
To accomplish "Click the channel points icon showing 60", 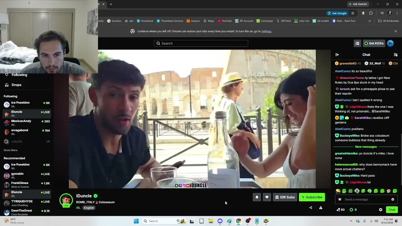I will tap(338, 210).
